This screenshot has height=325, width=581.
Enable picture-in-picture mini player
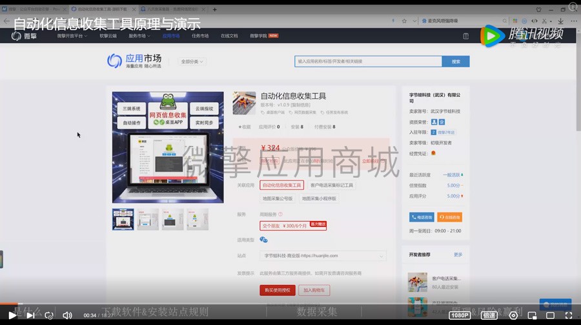pos(532,315)
